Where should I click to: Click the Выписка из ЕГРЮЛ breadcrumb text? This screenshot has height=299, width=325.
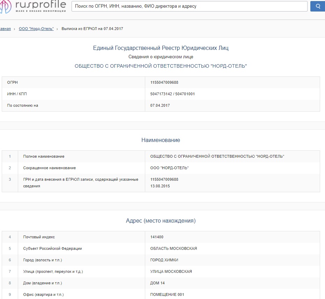(92, 29)
